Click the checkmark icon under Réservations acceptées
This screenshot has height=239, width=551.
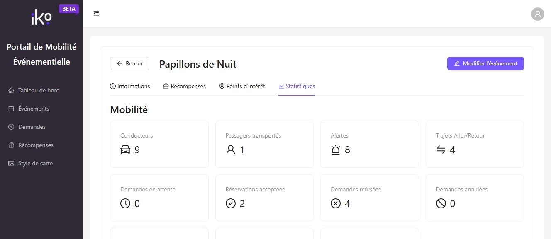(x=231, y=204)
